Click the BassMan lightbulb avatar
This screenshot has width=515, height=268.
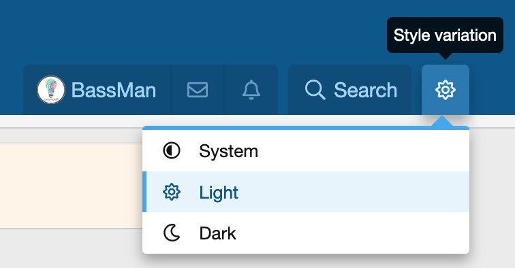[51, 90]
